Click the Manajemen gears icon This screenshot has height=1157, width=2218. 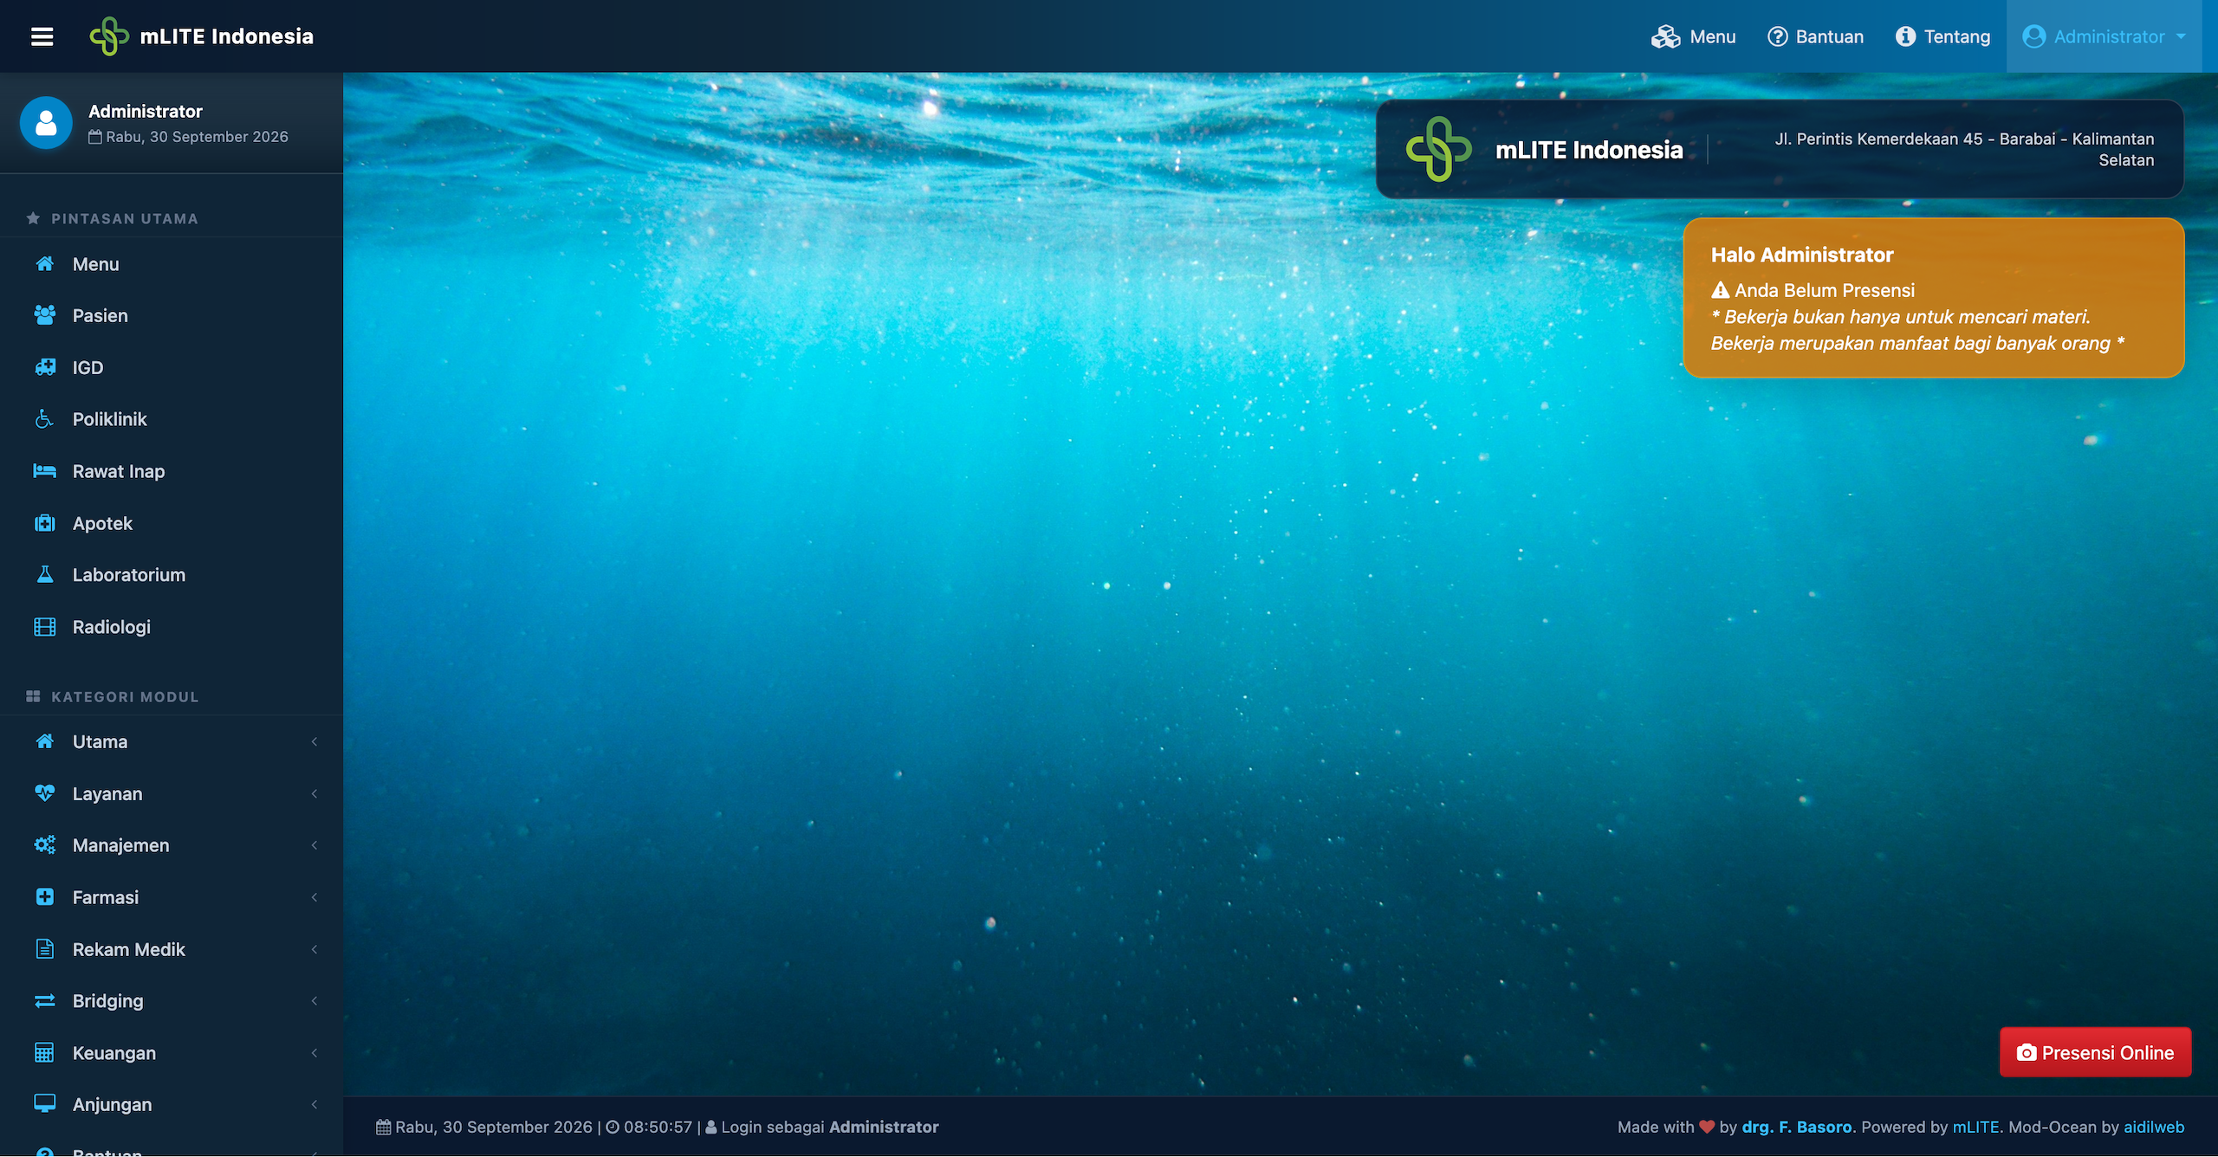pyautogui.click(x=45, y=845)
